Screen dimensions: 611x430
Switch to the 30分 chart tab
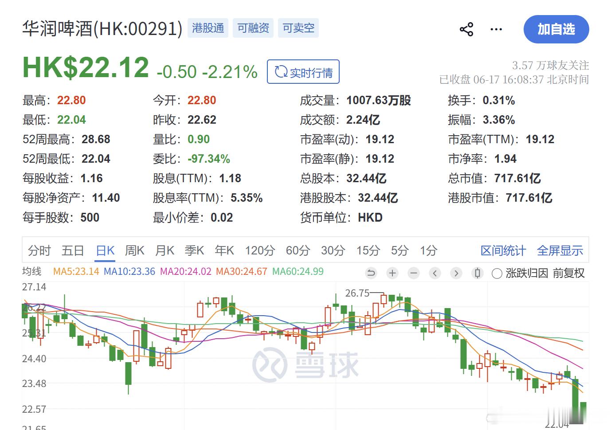coord(333,250)
